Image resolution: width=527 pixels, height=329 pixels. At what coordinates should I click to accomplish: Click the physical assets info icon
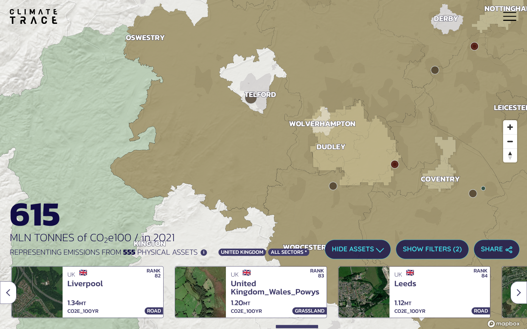tap(204, 252)
